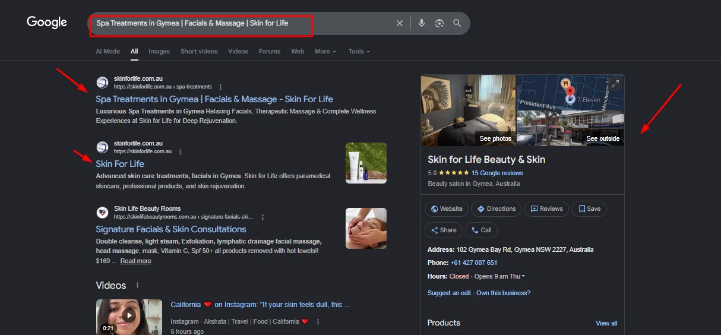
Task: Open the 15 Google reviews link
Action: [497, 173]
